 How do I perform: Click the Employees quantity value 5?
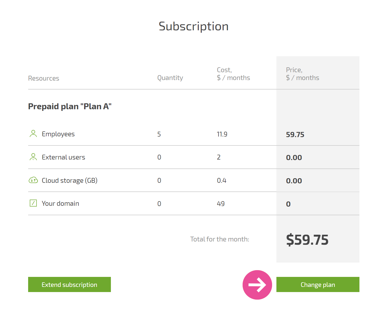coord(159,134)
